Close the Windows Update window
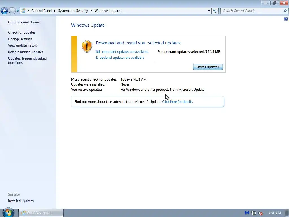 point(284,3)
